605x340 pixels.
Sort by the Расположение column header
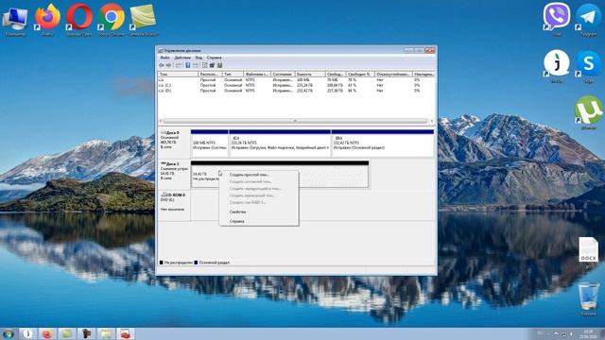pos(210,74)
